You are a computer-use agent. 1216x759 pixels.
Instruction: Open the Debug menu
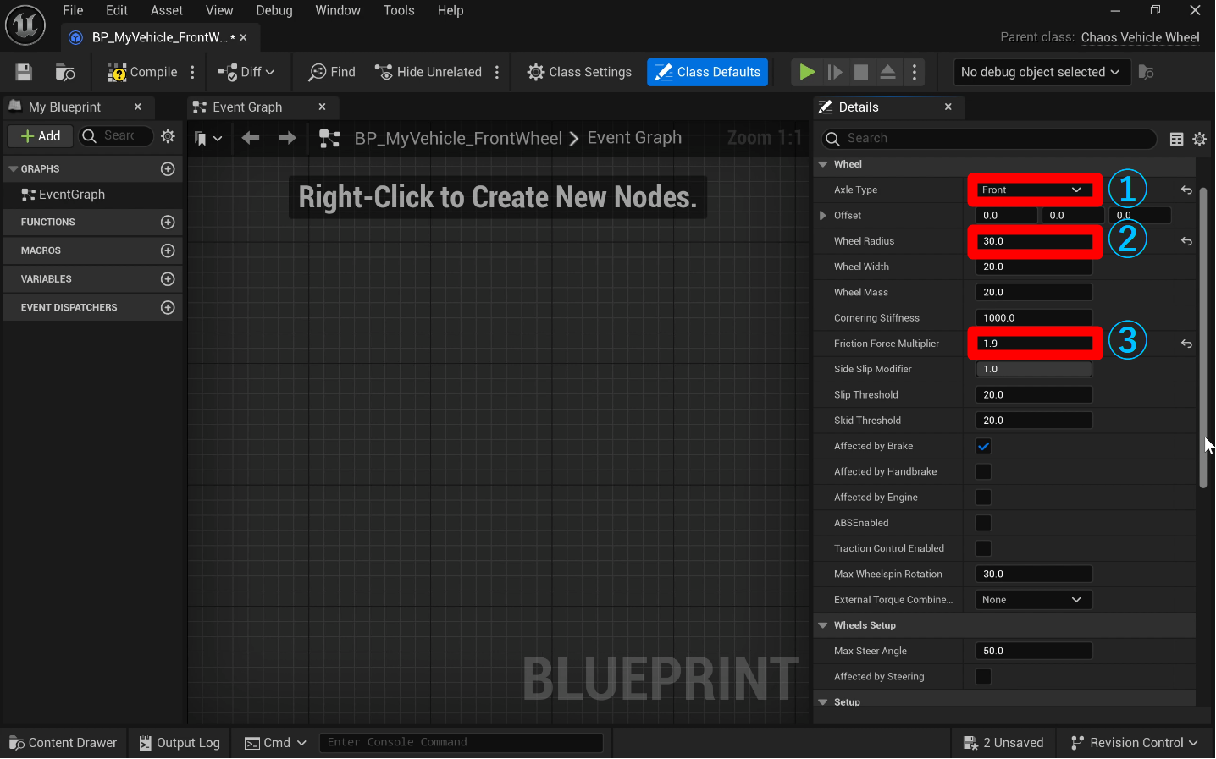point(274,10)
